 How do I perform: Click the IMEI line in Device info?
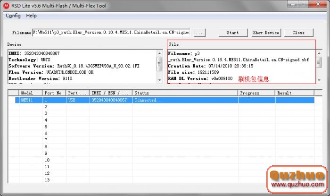tap(34, 53)
